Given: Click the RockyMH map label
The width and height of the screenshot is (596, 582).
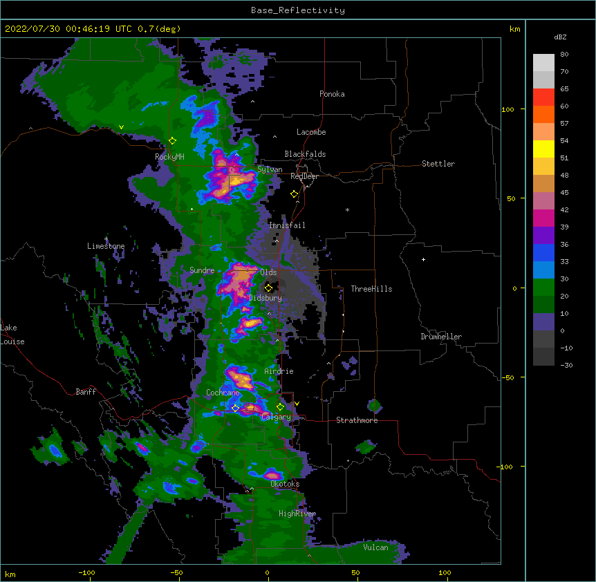Looking at the screenshot, I should click(x=169, y=157).
